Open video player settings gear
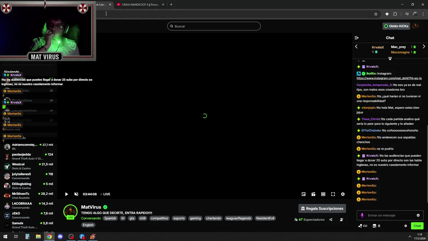Screen dimensions: 428x241 tap(343, 194)
